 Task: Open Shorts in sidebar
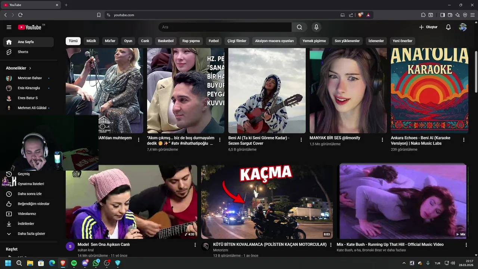tap(28, 52)
